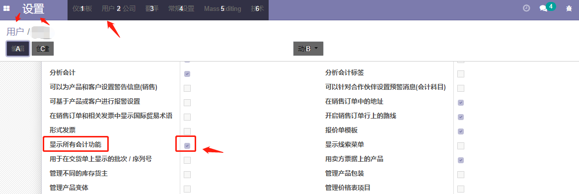579x194 pixels.
Task: Click the 创建 button
Action: coord(43,49)
